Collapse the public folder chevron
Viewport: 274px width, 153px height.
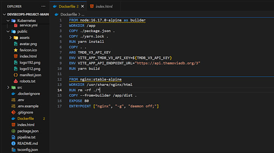pyautogui.click(x=8, y=31)
